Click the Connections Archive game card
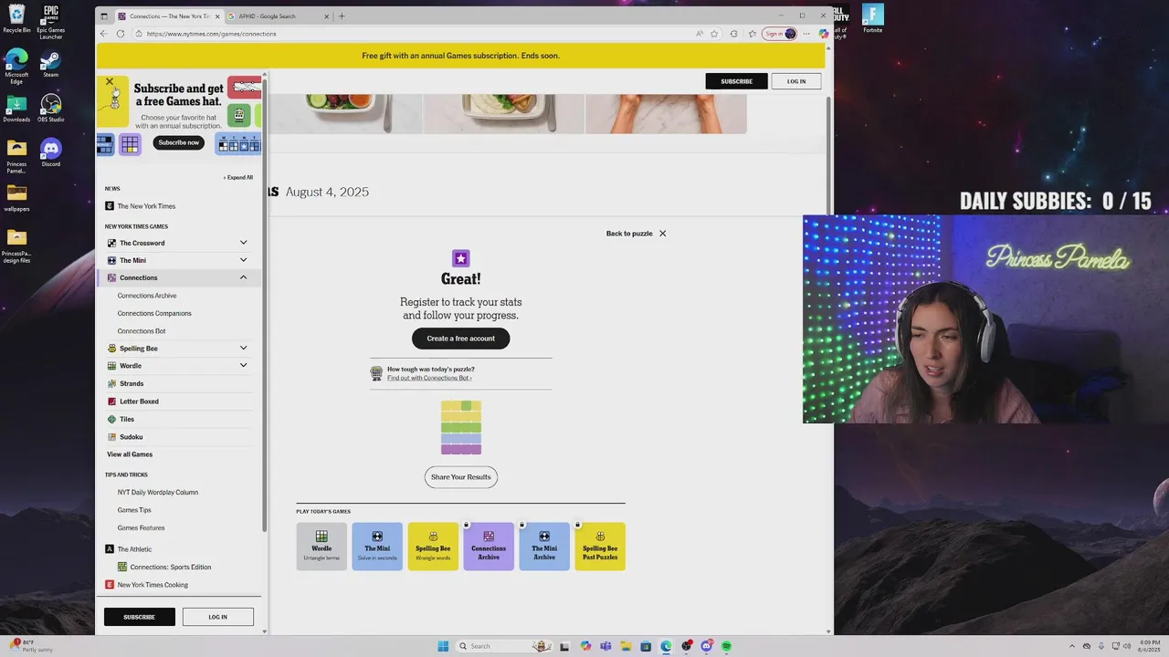The height and width of the screenshot is (657, 1169). [489, 547]
